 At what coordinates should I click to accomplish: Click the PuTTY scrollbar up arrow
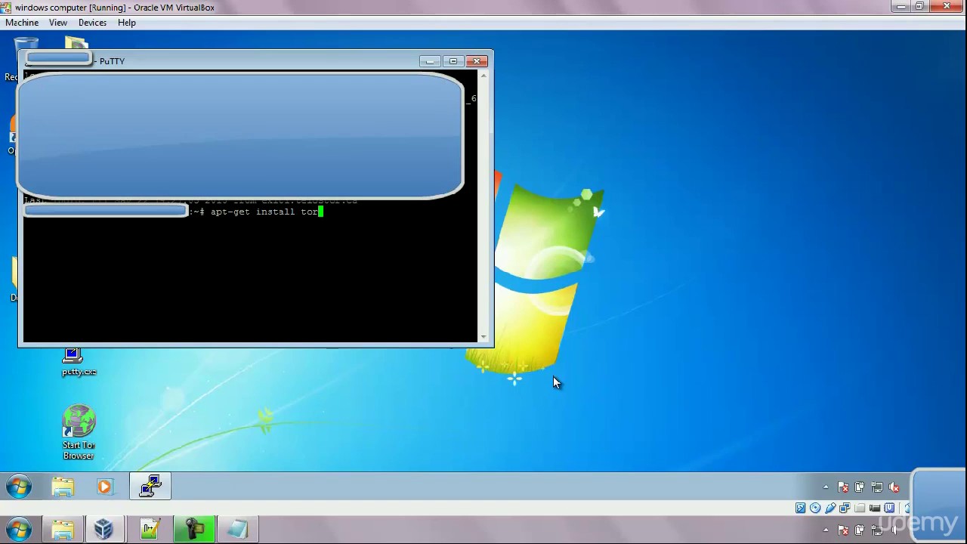tap(483, 76)
